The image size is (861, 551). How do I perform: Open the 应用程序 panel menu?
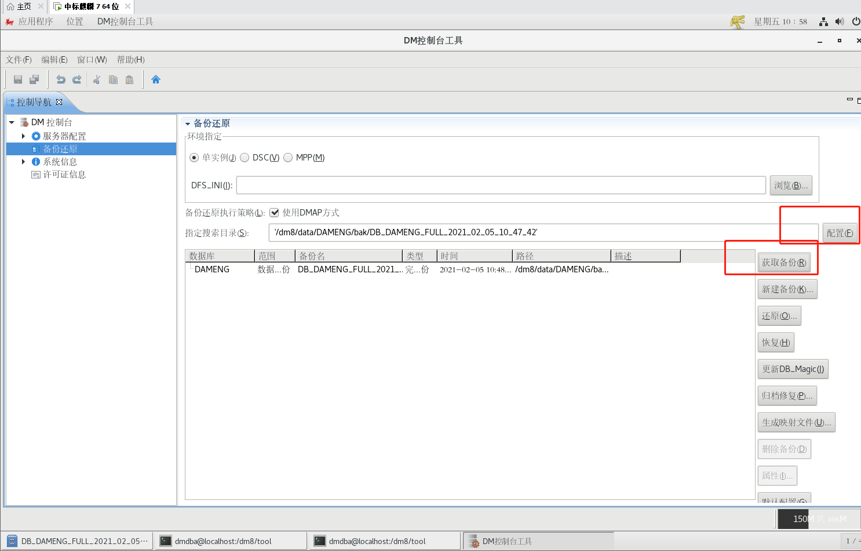[36, 21]
